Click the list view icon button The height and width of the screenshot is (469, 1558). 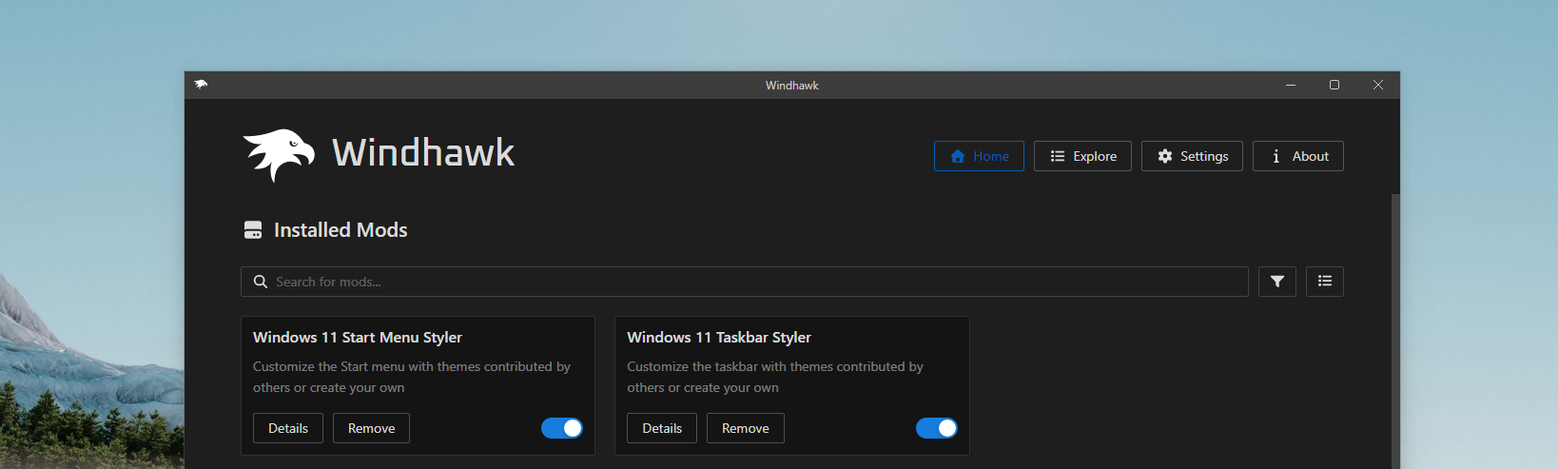pos(1325,282)
